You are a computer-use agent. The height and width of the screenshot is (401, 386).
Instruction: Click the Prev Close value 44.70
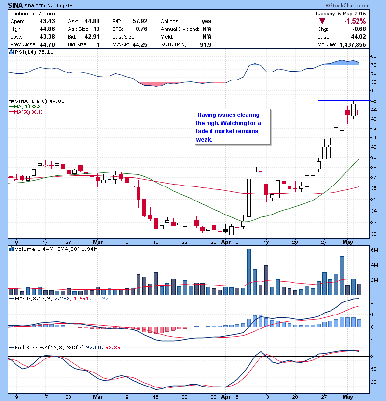(47, 44)
